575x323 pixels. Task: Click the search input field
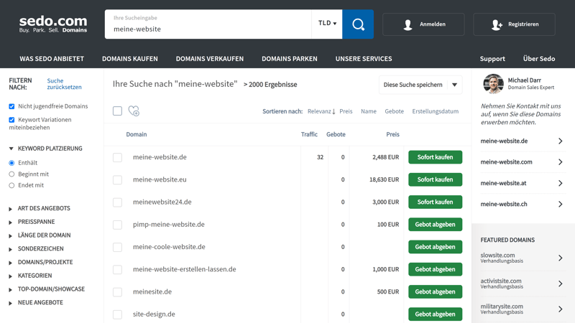point(208,29)
